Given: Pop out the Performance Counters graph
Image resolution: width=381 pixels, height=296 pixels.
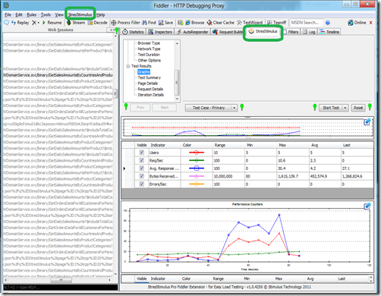Looking at the screenshot, I should pyautogui.click(x=367, y=206).
